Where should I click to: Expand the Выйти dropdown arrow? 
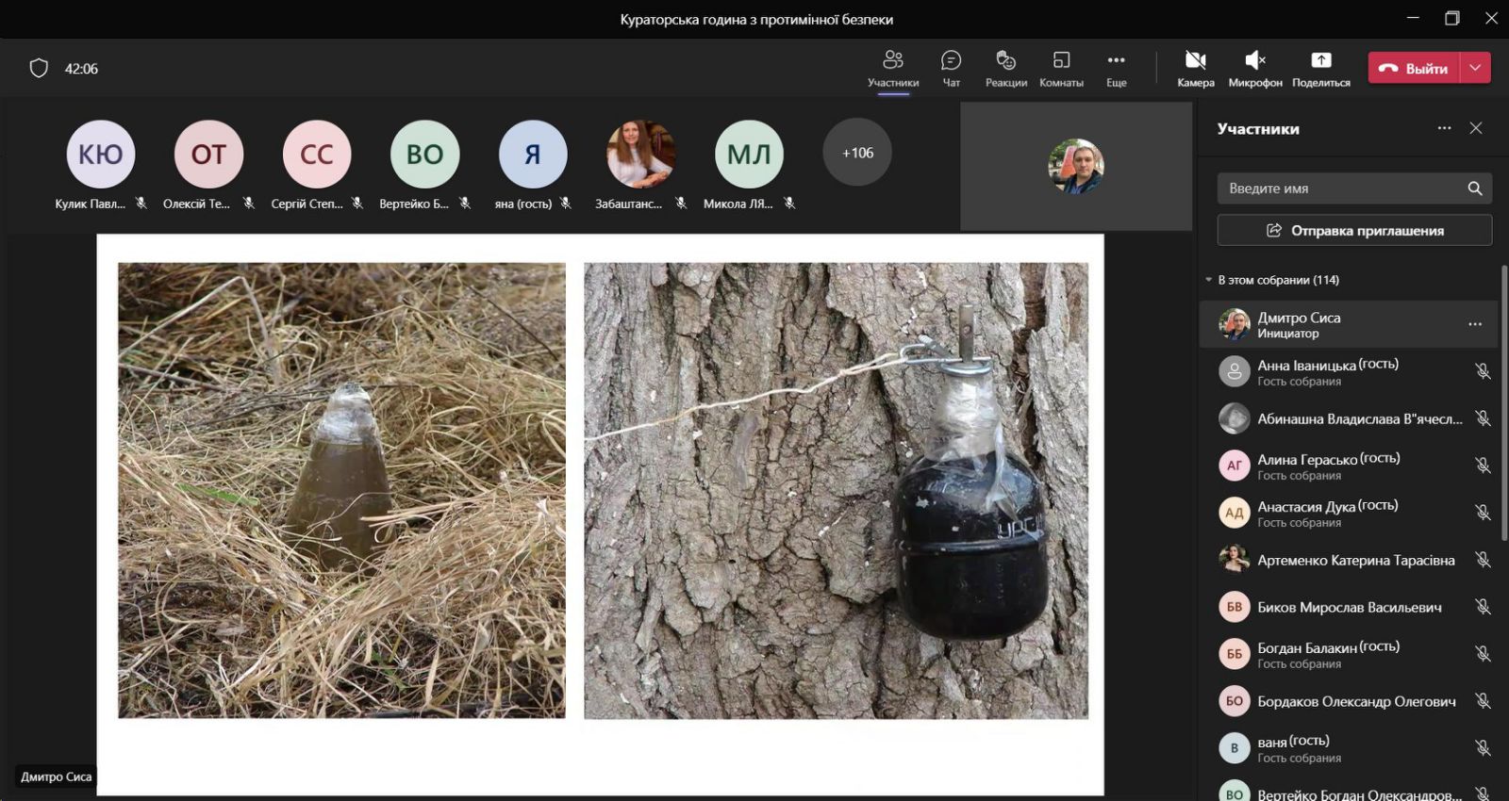[1475, 68]
